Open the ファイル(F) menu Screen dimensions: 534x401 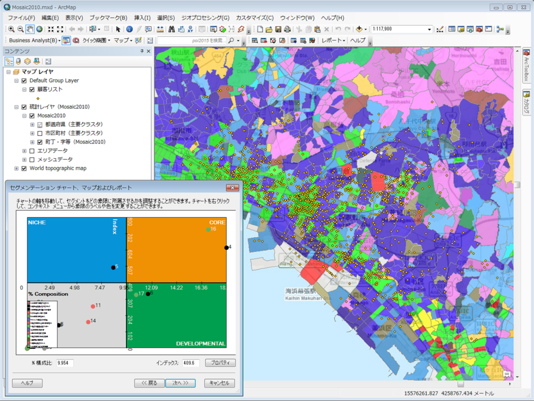coord(21,18)
